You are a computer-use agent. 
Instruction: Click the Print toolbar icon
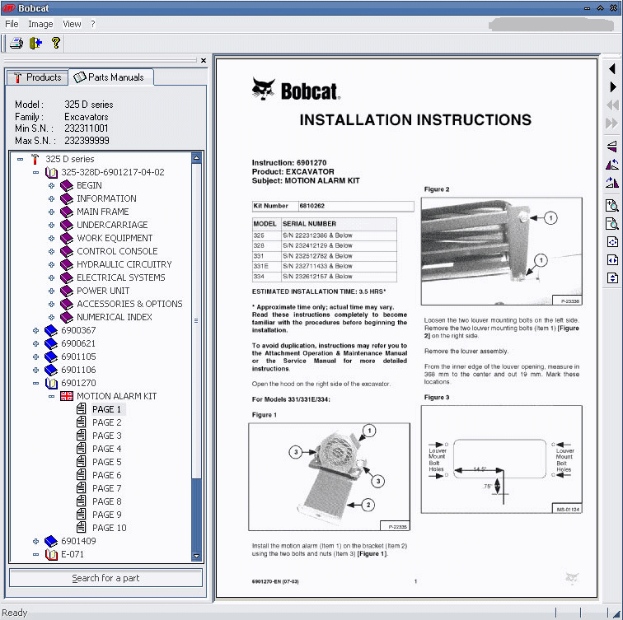[16, 43]
